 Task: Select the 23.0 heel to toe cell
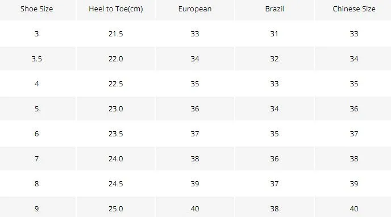click(x=116, y=108)
